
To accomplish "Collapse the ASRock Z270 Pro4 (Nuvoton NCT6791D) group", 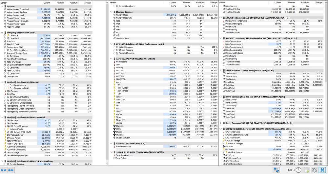I will point(112,59).
